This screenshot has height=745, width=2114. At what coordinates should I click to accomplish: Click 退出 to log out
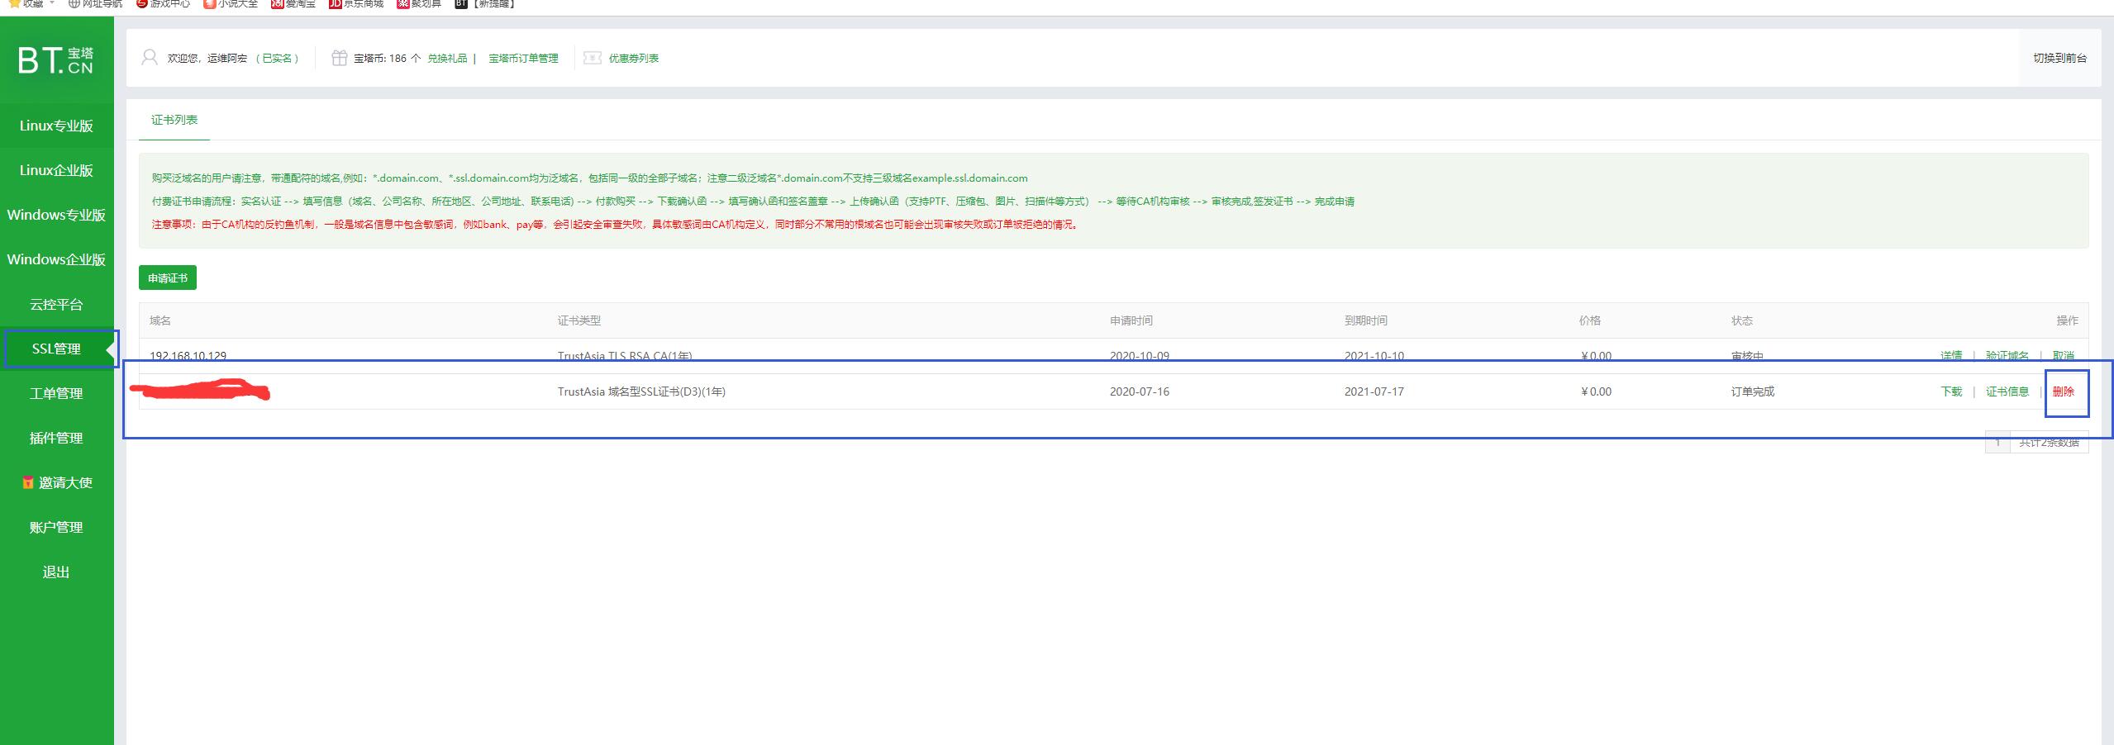click(56, 572)
